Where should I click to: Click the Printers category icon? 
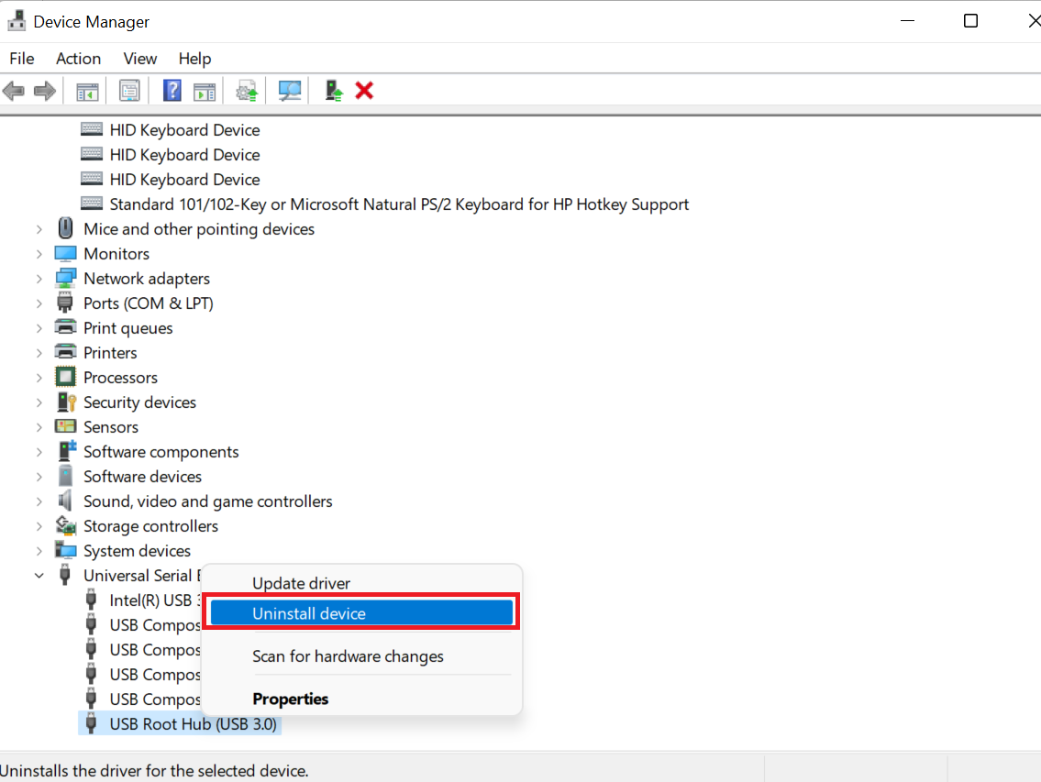coord(65,352)
